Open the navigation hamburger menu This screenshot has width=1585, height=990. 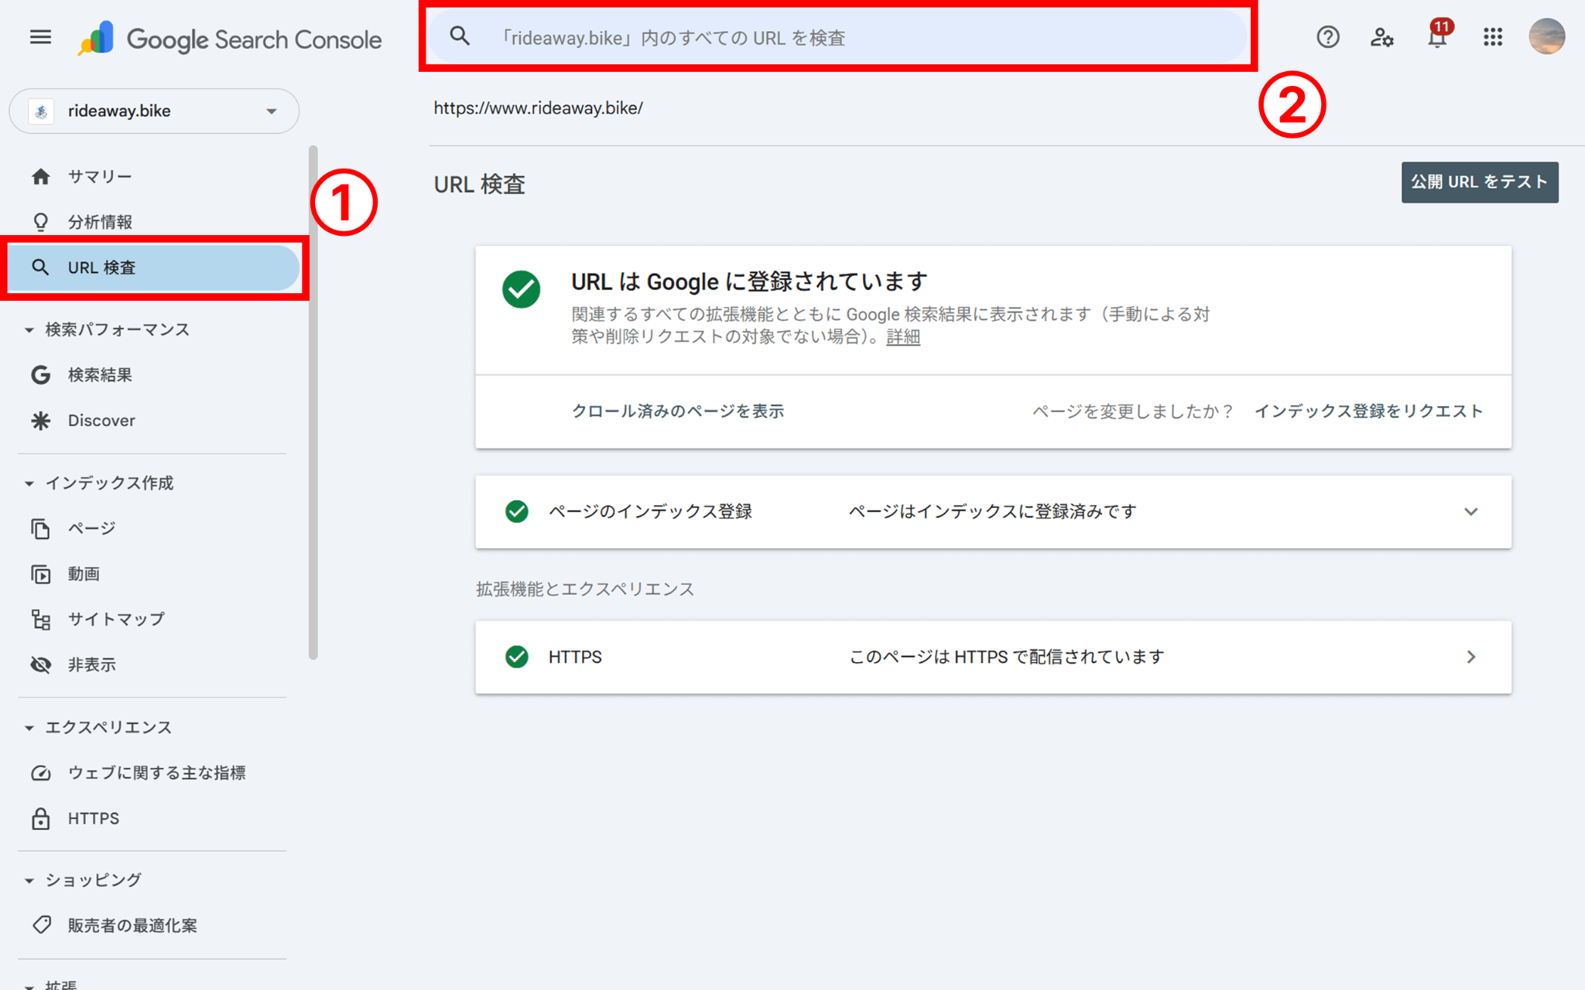[39, 36]
